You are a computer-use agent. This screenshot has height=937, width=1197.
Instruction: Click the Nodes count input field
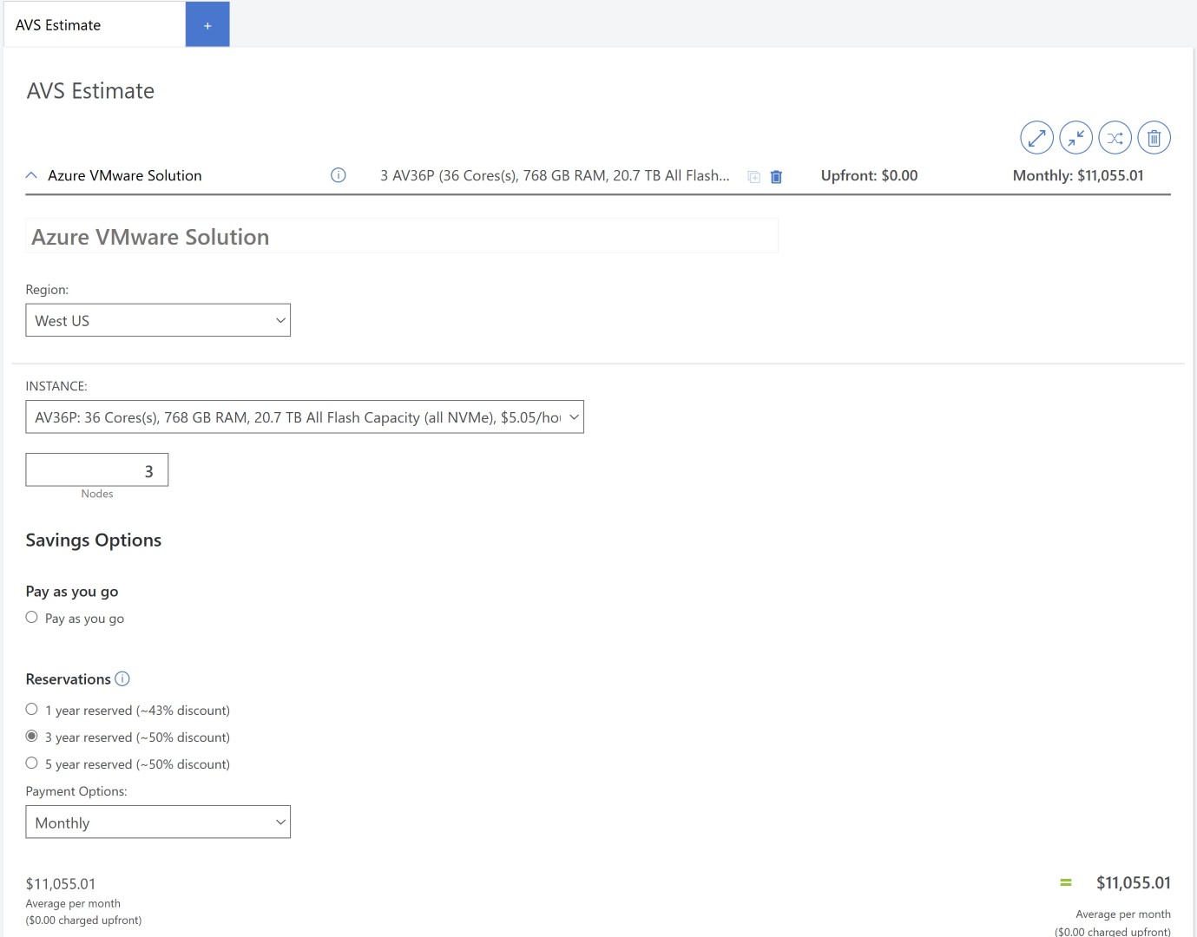click(97, 470)
